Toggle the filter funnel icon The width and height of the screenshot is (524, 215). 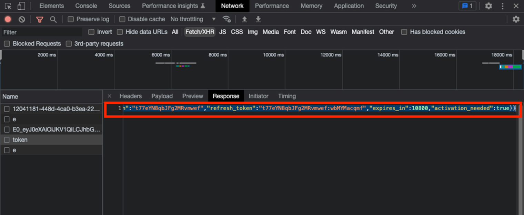(x=40, y=19)
